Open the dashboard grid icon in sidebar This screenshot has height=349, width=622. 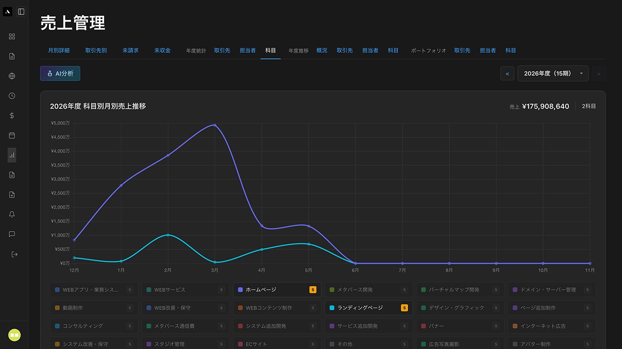(x=12, y=36)
